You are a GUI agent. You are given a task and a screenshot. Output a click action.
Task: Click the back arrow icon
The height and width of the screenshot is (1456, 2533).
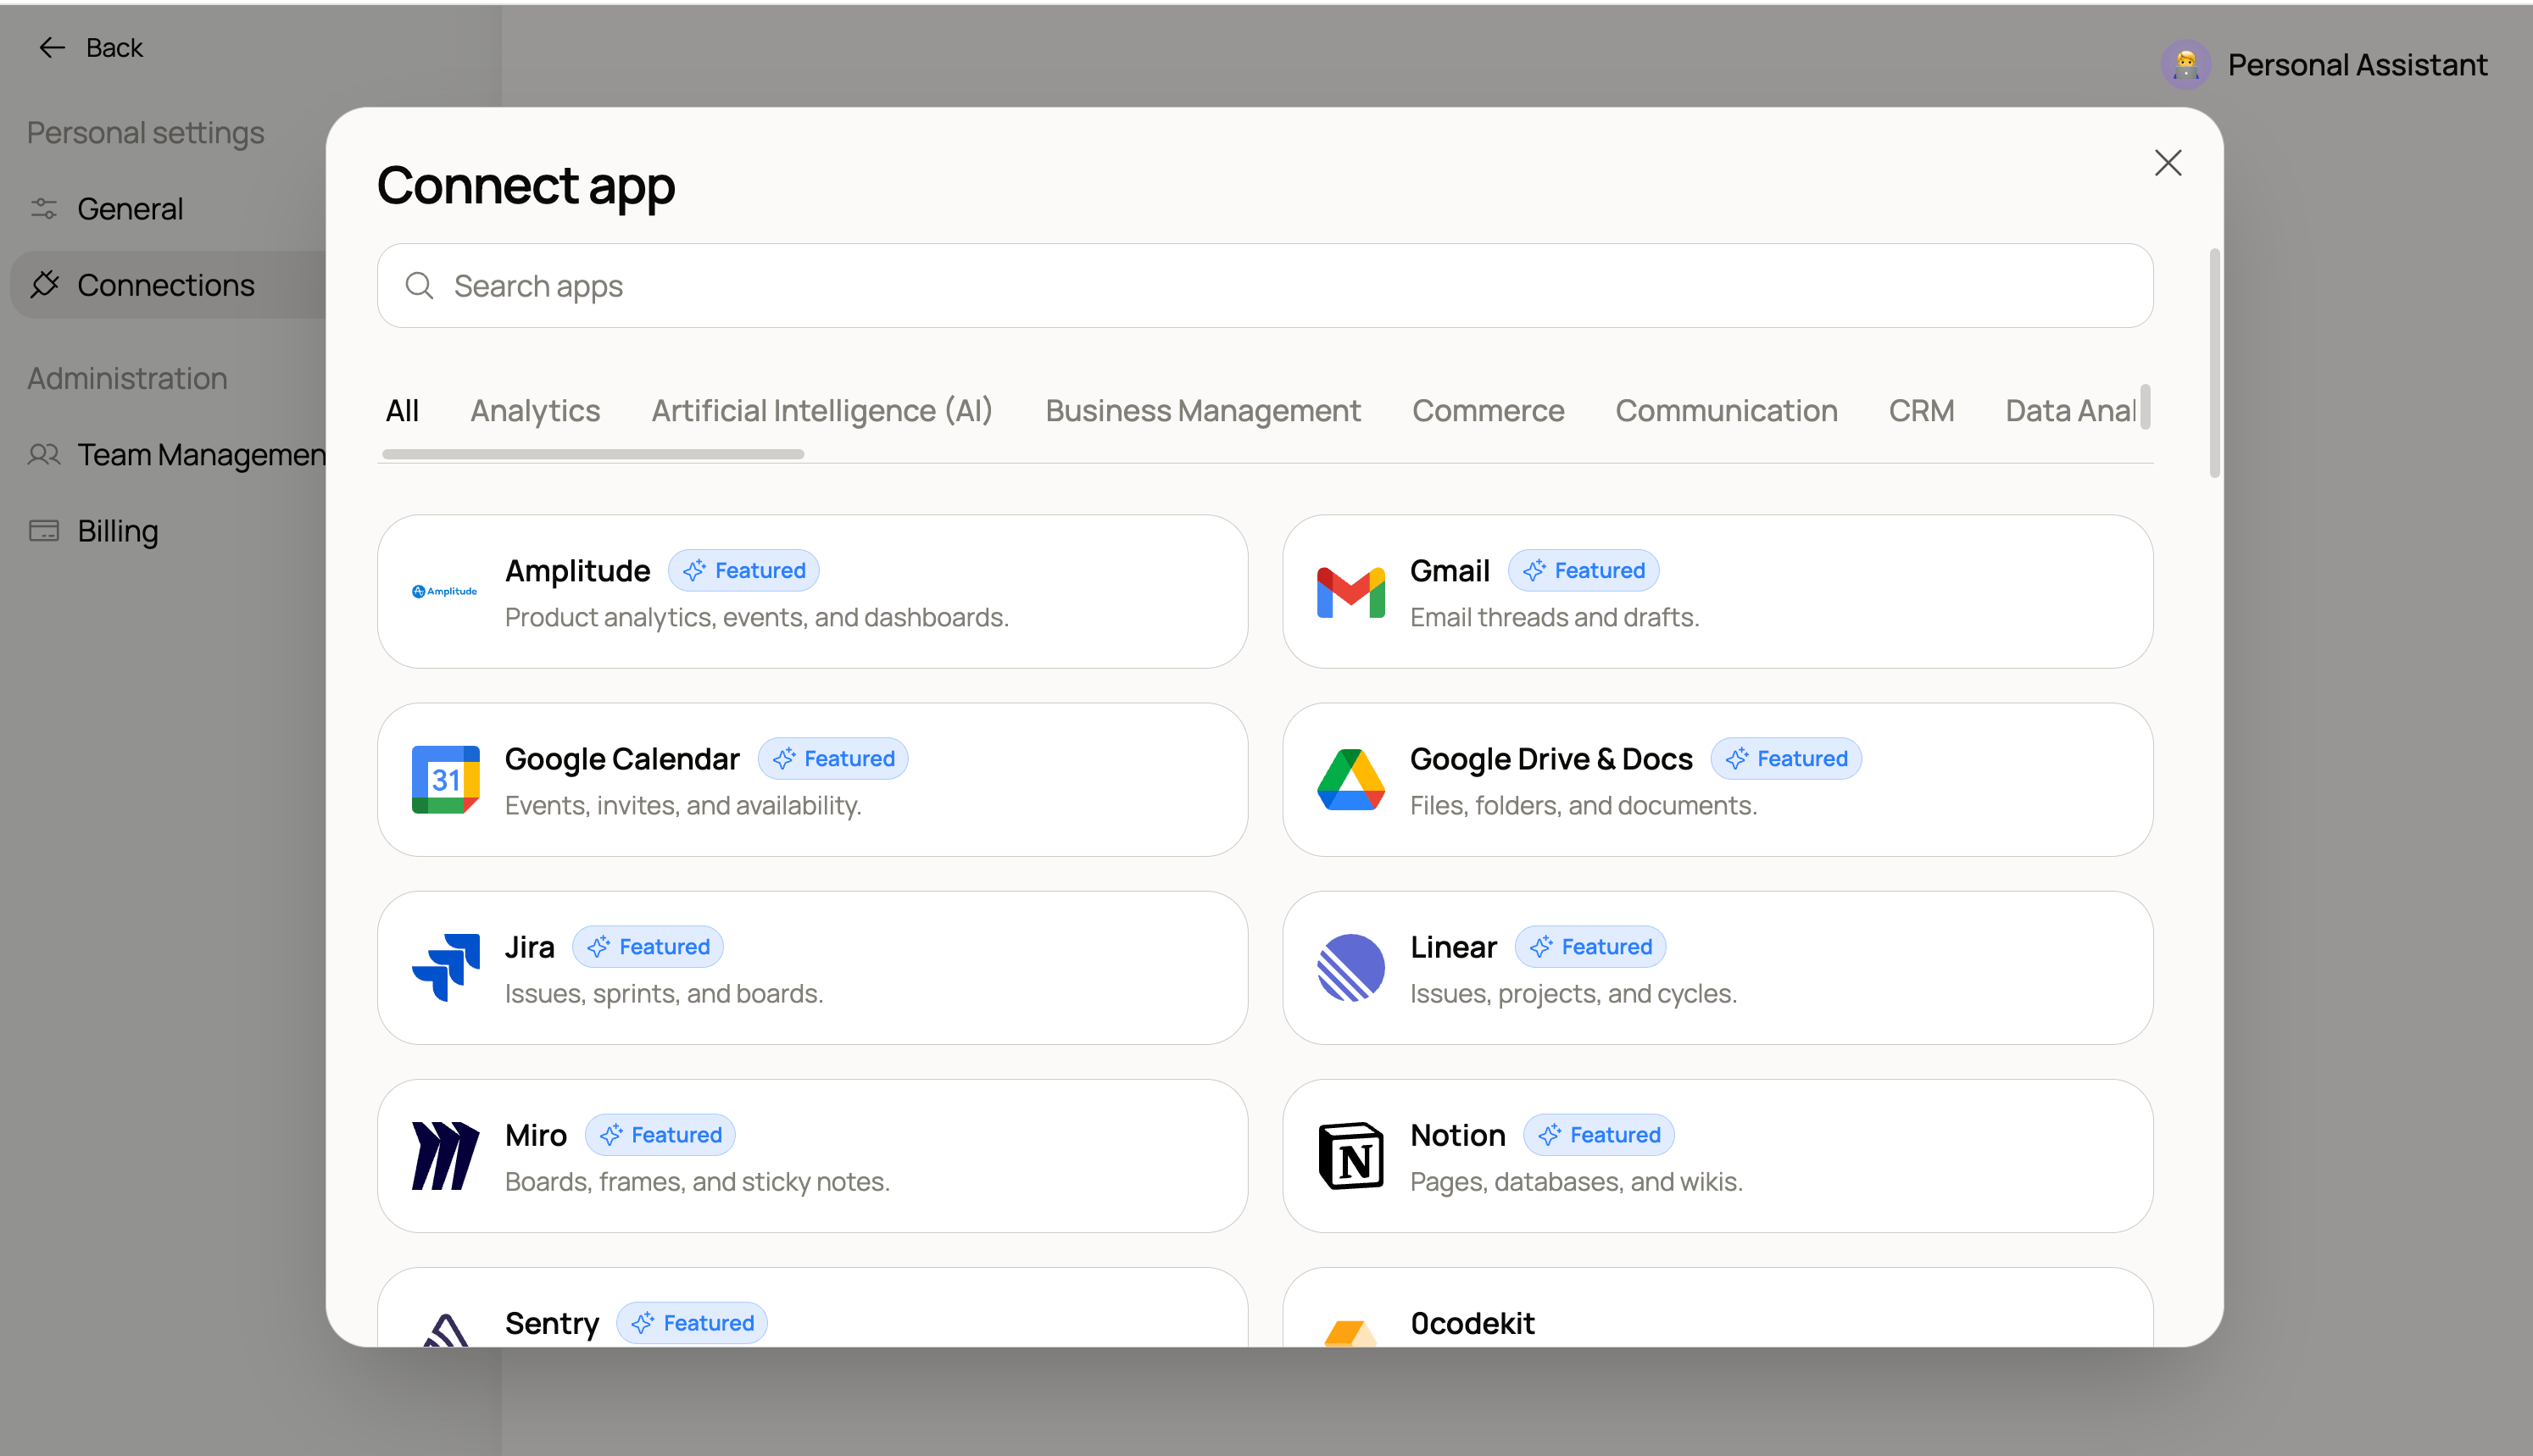pos(52,47)
